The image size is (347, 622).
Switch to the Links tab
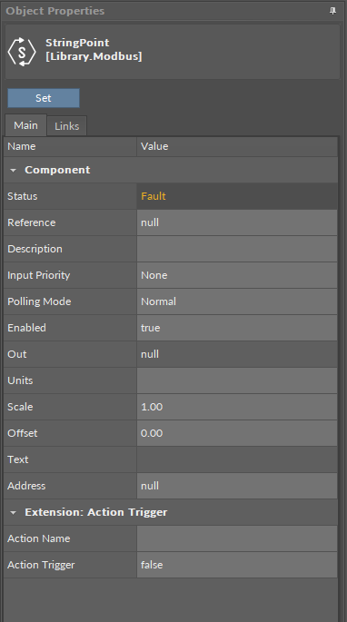tap(66, 126)
